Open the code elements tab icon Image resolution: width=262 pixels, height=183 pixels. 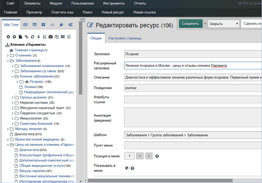pos(52,25)
